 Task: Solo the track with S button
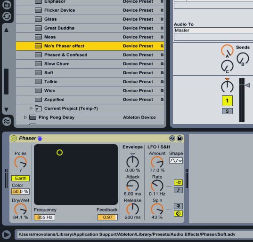tap(227, 111)
